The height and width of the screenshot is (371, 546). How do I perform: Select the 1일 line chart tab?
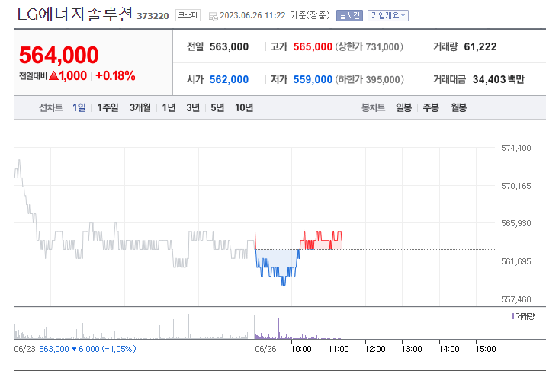79,107
